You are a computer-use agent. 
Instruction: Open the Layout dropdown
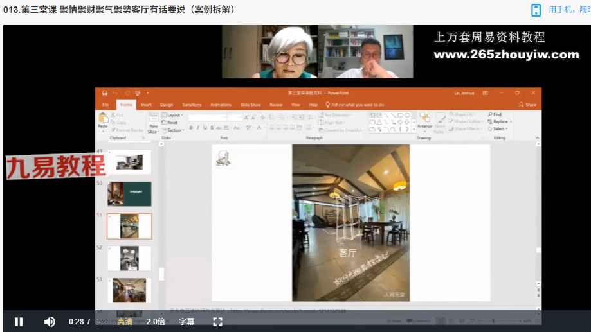[x=172, y=115]
